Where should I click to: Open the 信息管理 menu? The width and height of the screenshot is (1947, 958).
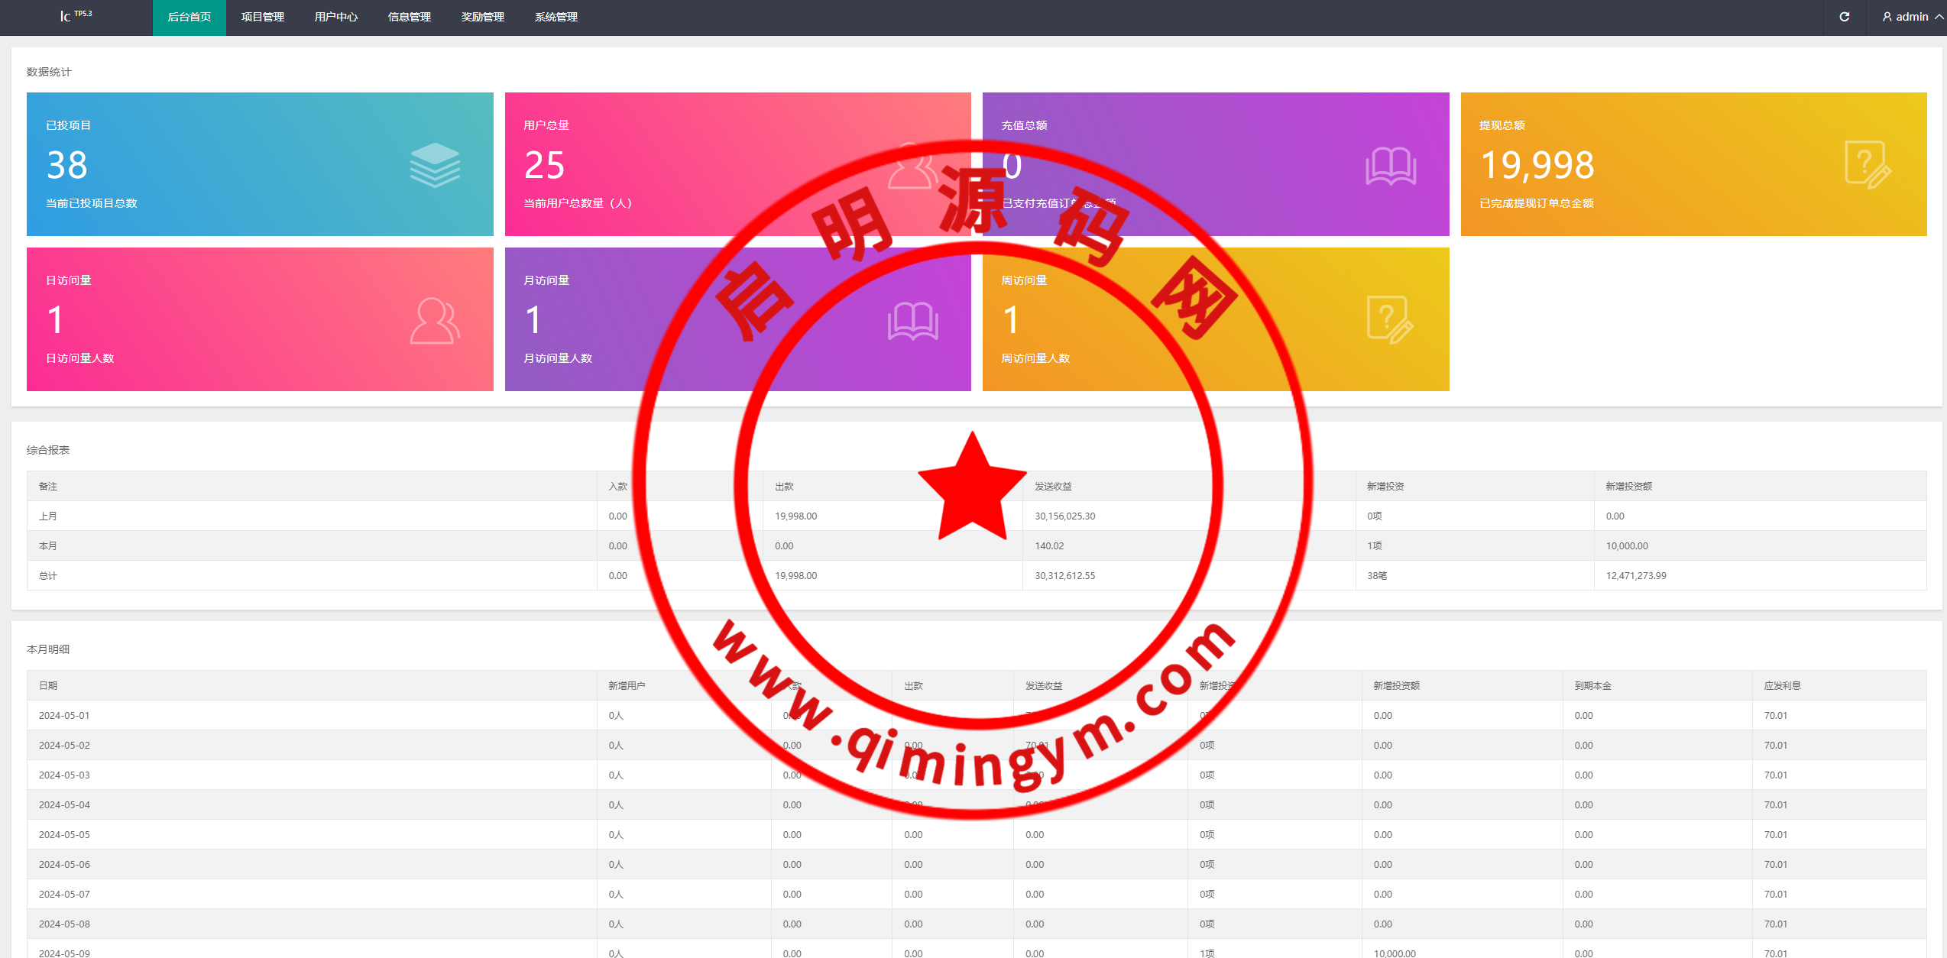tap(410, 17)
